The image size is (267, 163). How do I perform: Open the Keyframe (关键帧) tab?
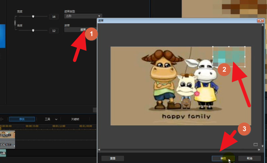pyautogui.click(x=75, y=119)
